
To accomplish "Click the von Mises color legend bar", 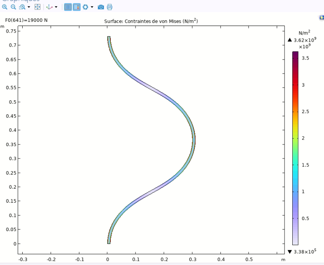I will pyautogui.click(x=295, y=148).
